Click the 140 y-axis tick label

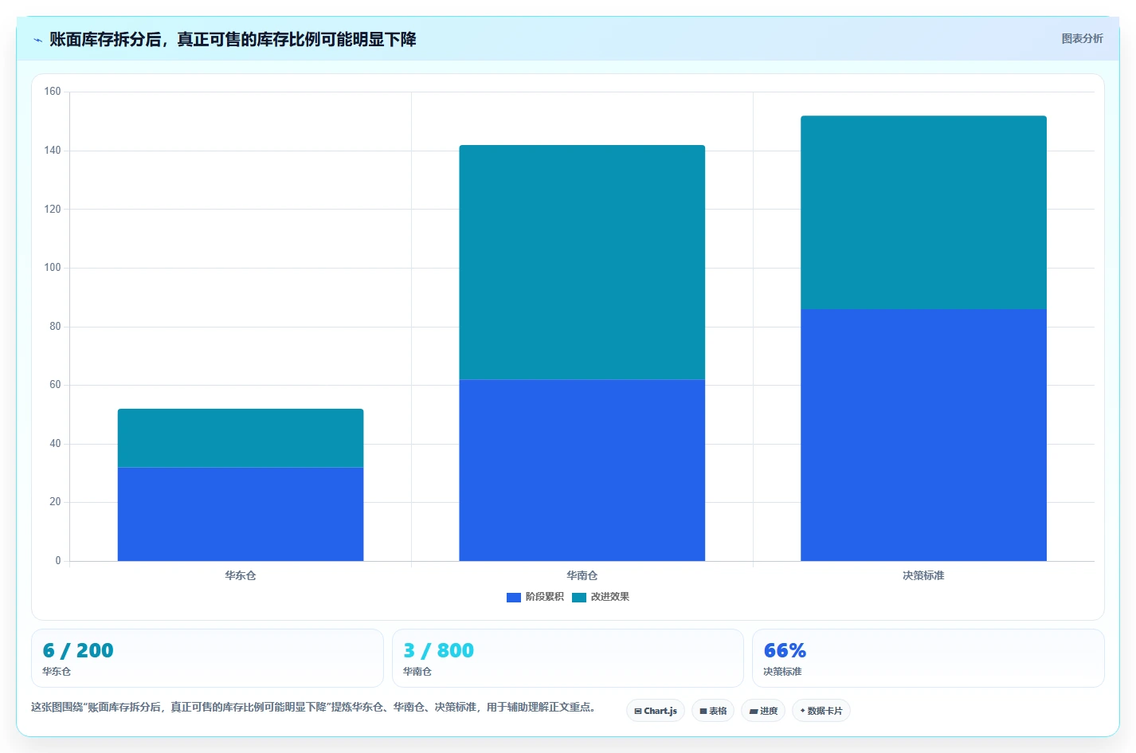53,151
